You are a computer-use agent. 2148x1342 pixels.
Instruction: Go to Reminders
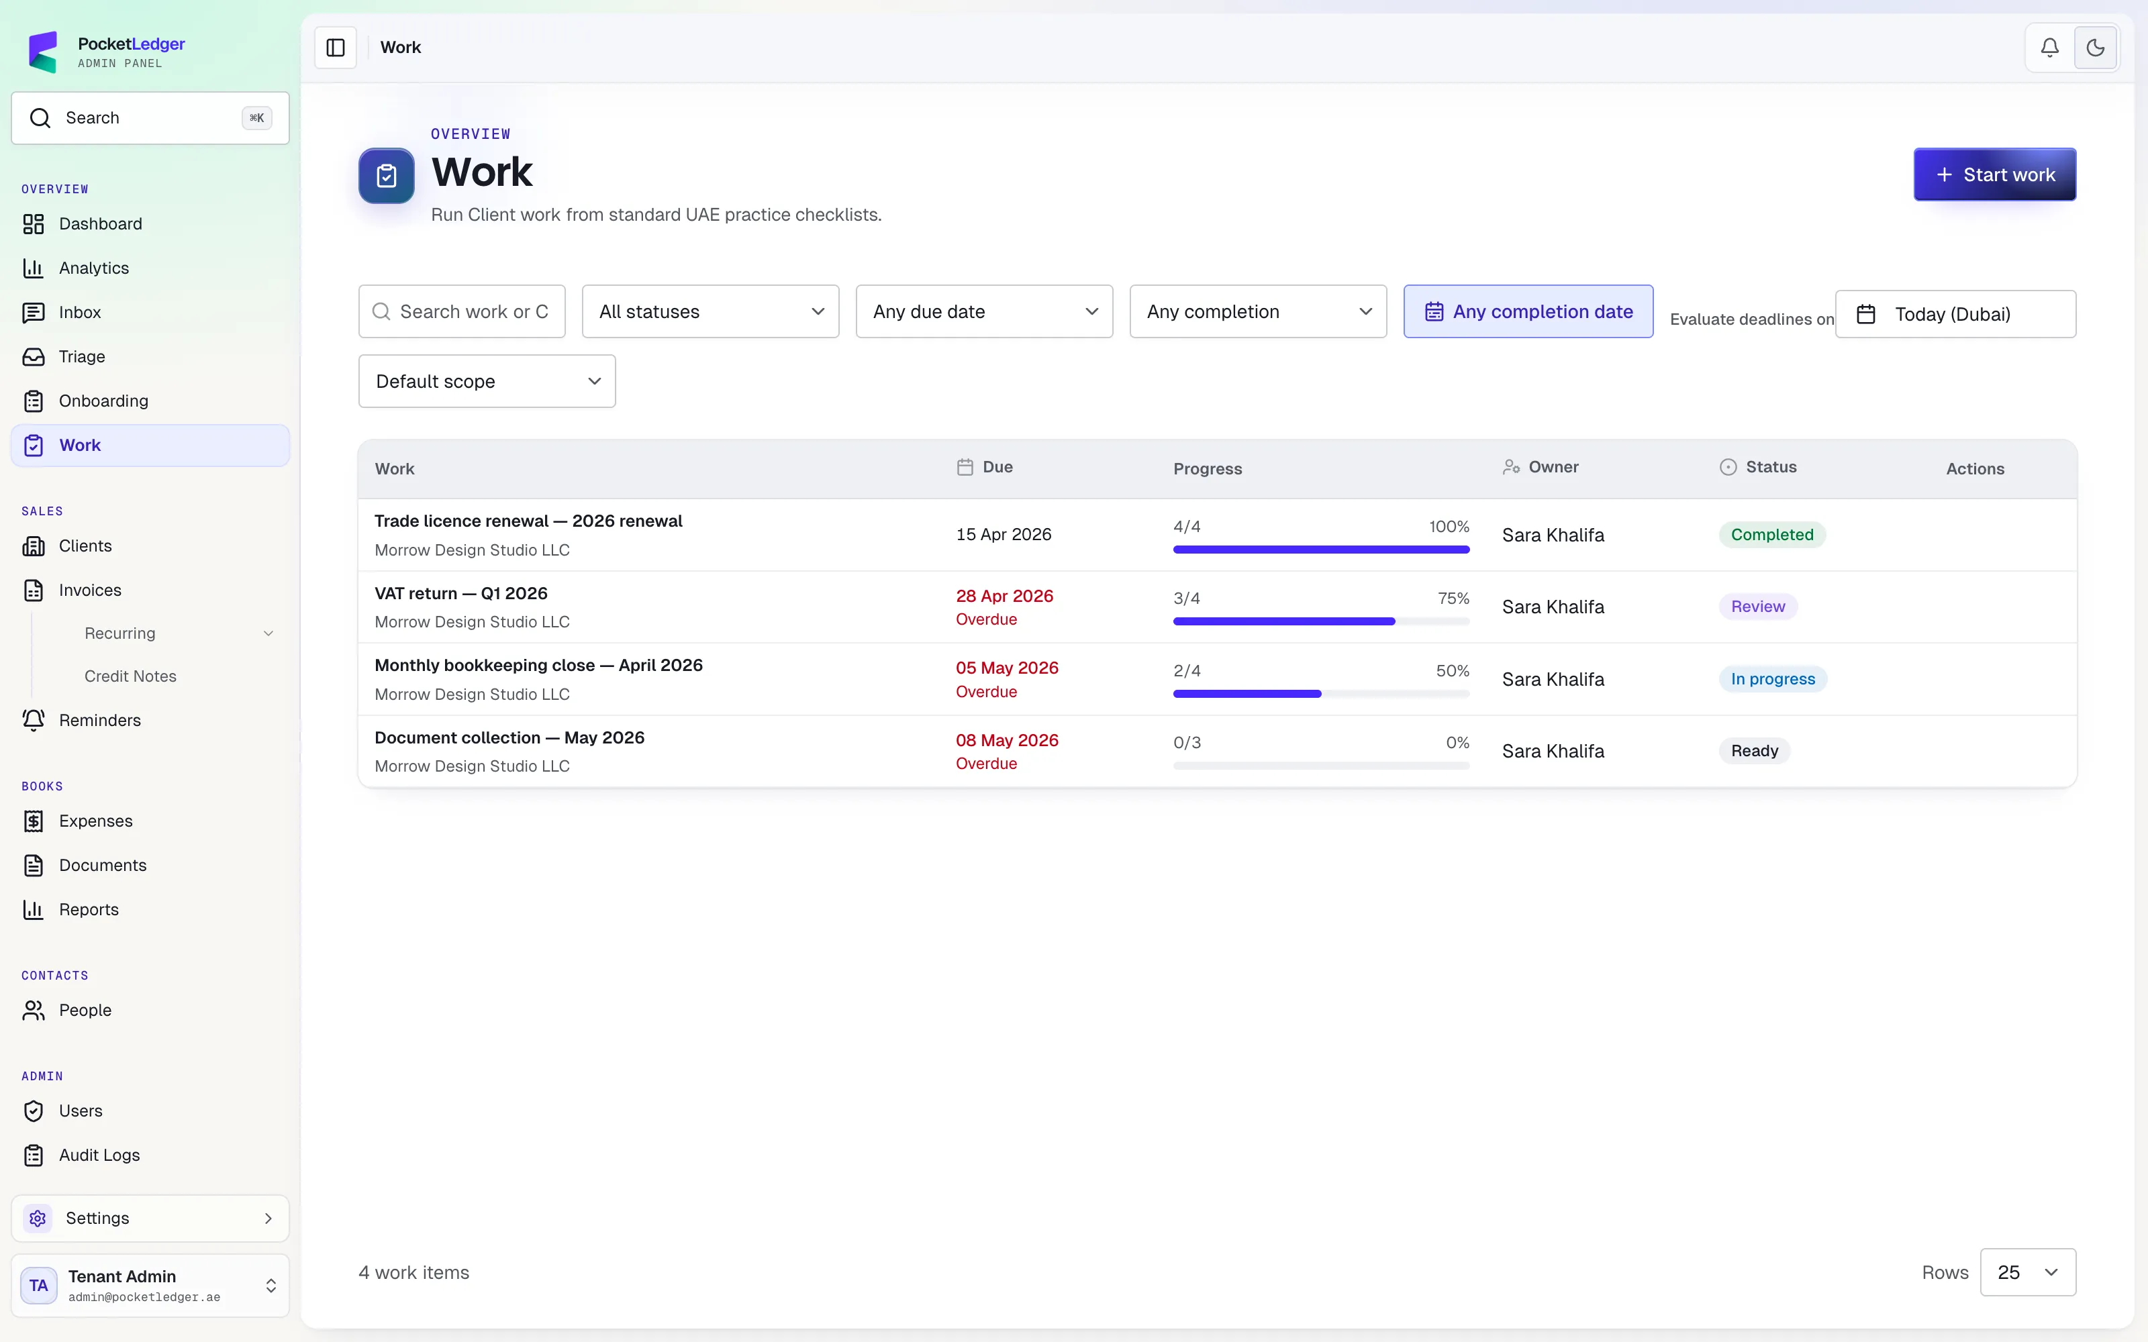(x=150, y=720)
